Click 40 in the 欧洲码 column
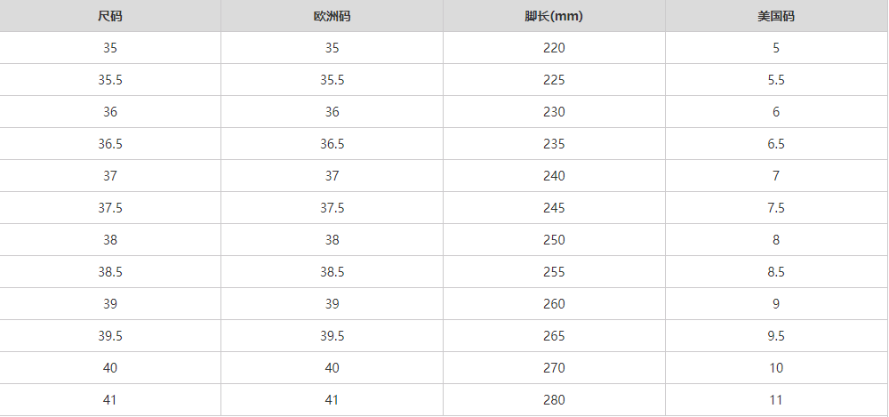 pyautogui.click(x=332, y=368)
